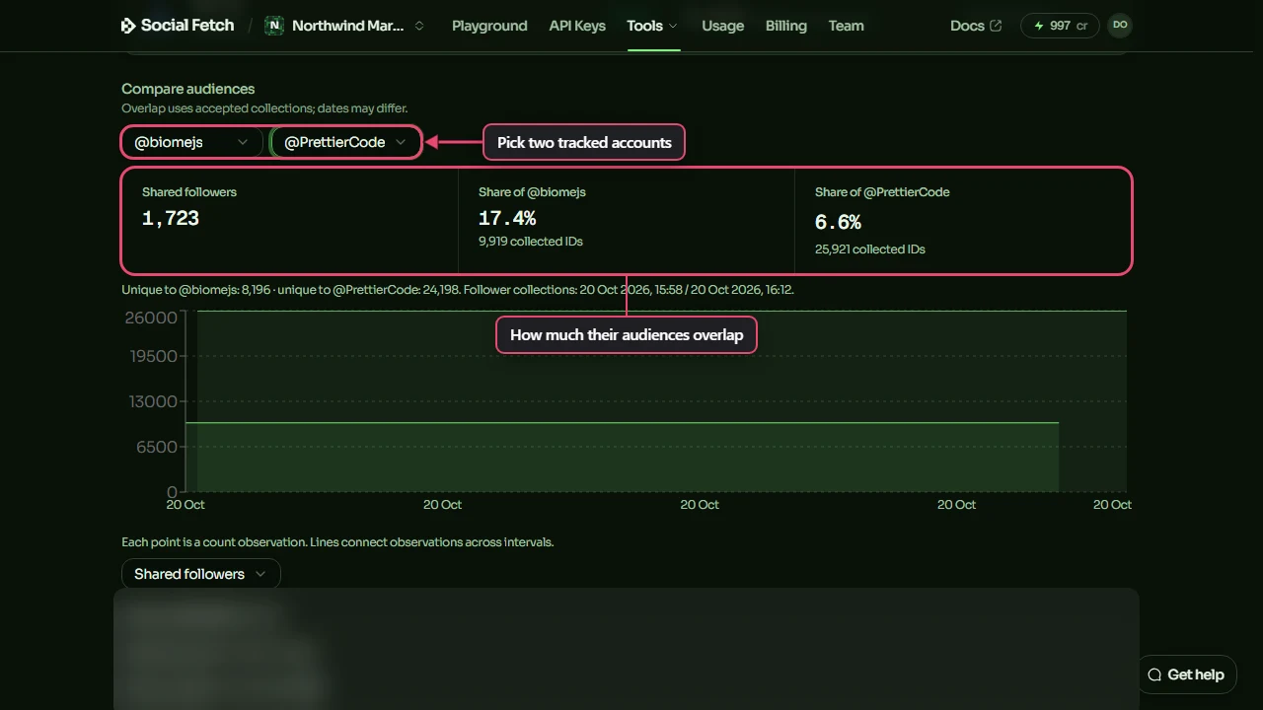Open the @biomejs account dropdown
Viewport: 1263px width, 710px height.
tap(191, 142)
